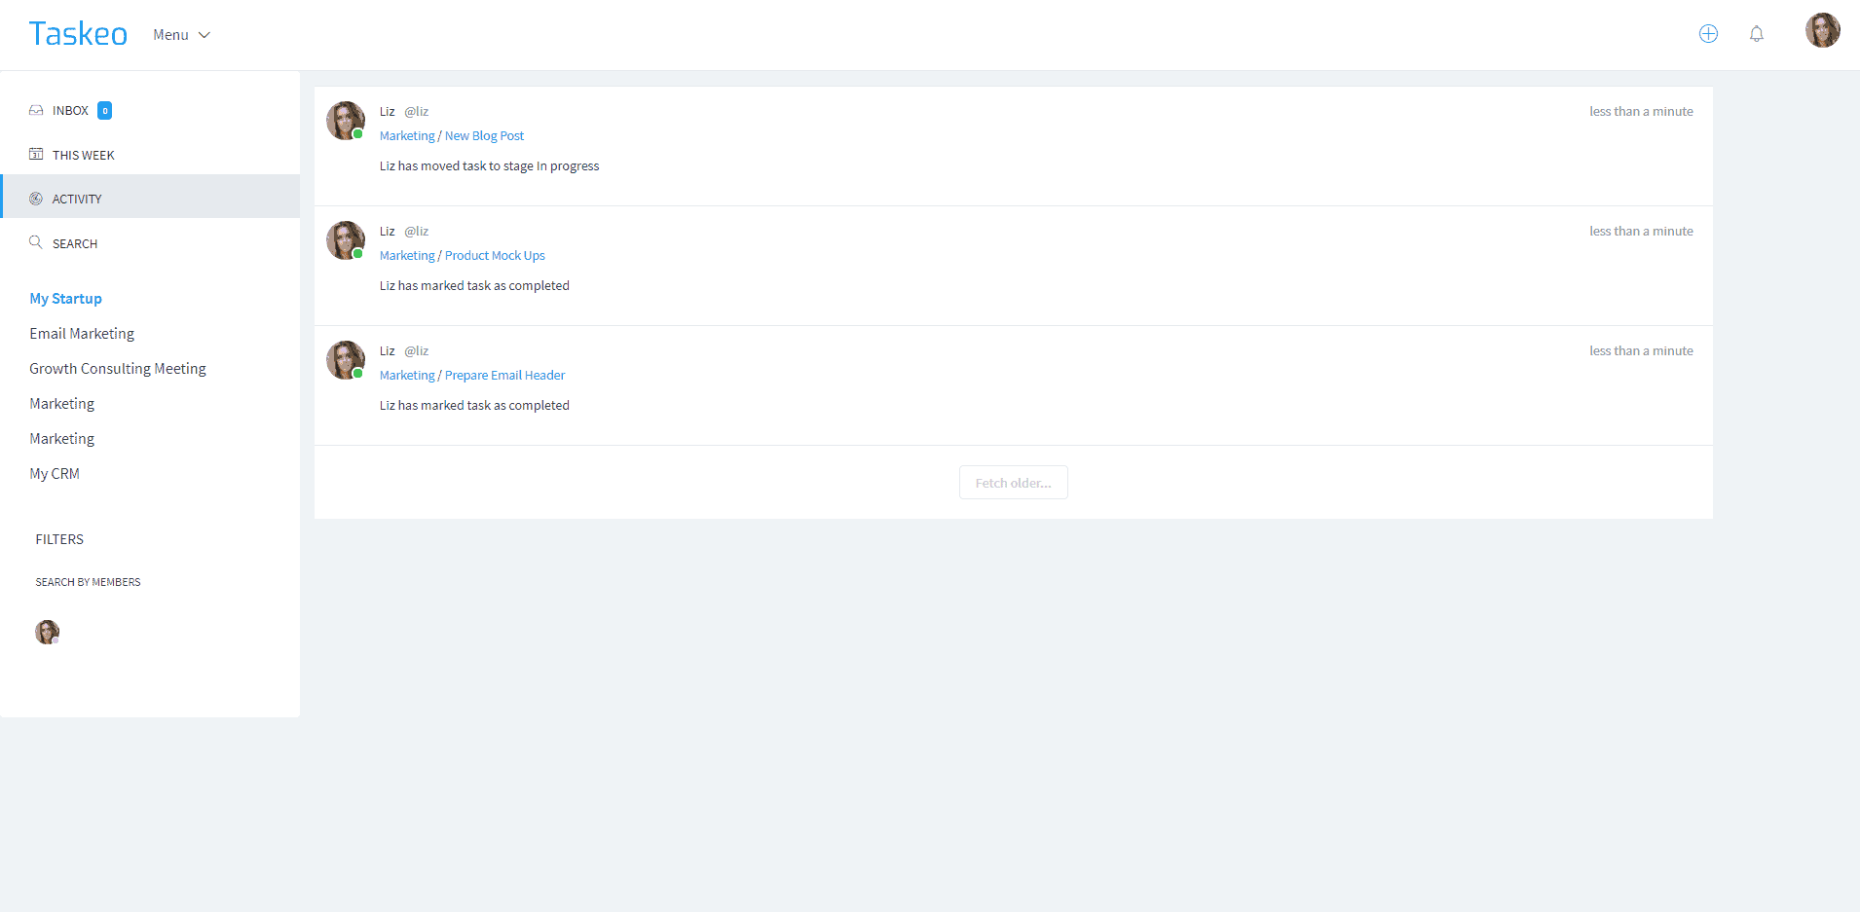
Task: Open the Growth Consulting Meeting project
Action: pos(118,369)
